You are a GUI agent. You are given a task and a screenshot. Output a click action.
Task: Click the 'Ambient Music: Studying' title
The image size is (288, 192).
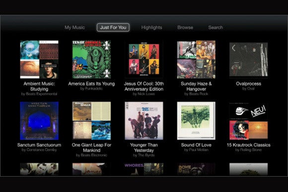pyautogui.click(x=39, y=87)
